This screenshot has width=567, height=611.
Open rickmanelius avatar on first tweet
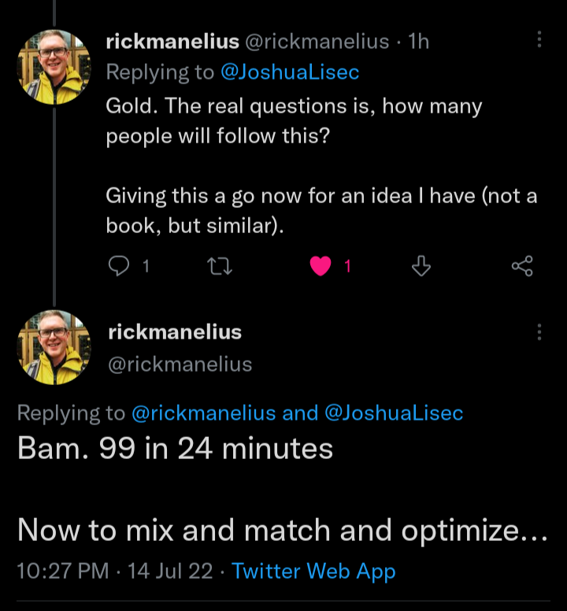[x=54, y=67]
